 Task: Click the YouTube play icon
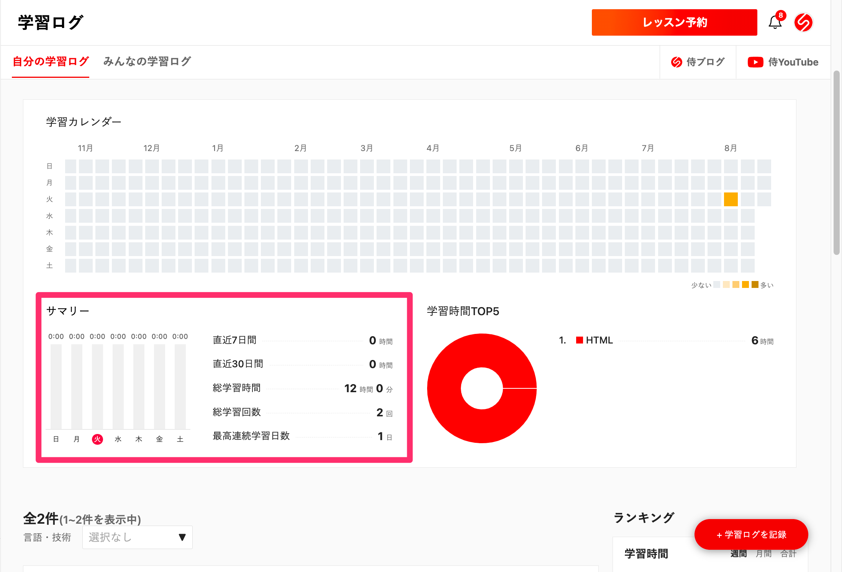[755, 62]
